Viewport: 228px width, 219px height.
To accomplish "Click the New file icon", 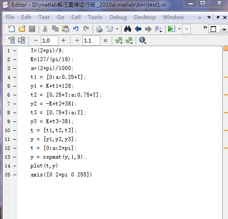I will coord(12,29).
